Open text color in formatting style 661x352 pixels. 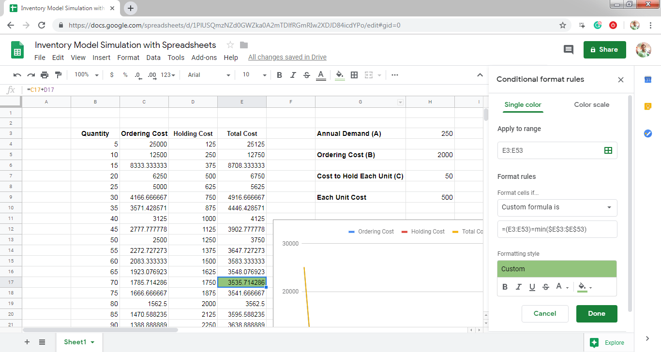point(562,287)
